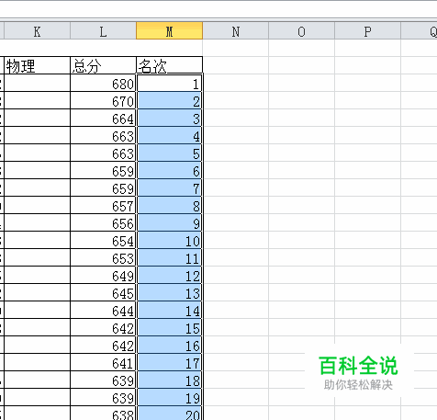The width and height of the screenshot is (437, 420).
Task: Select the 663 cell beside rank 4
Action: tap(103, 135)
